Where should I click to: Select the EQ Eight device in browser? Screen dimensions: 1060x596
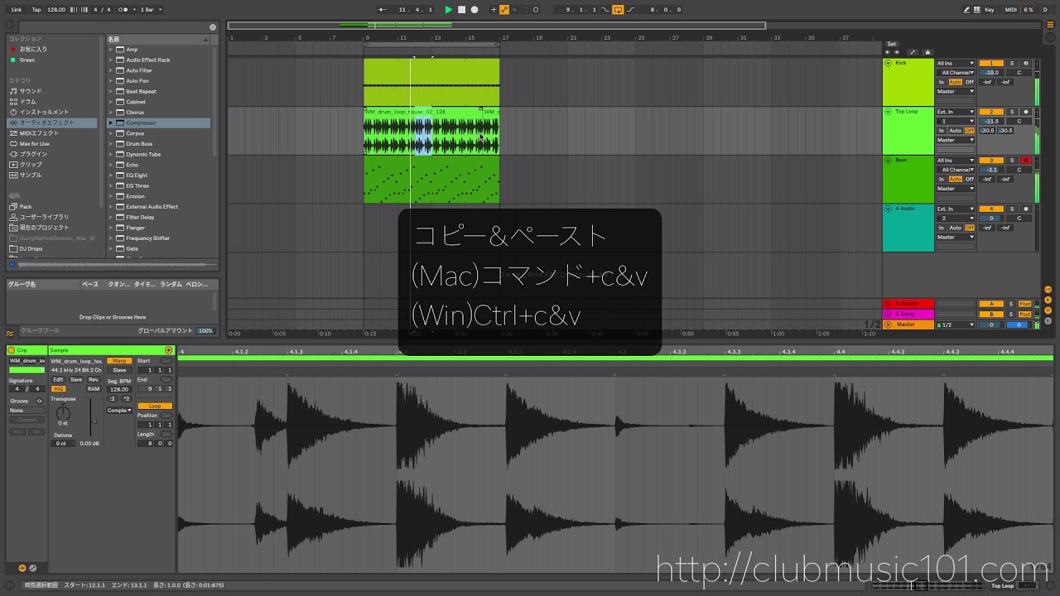point(137,175)
